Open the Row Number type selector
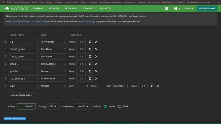The width and height of the screenshot is (221, 124). tap(53, 42)
